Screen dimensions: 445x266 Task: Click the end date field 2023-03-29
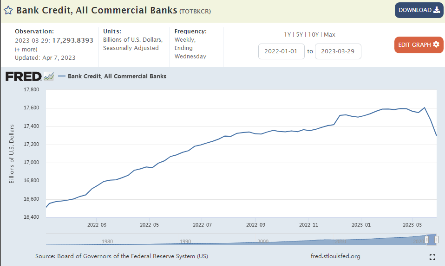pyautogui.click(x=338, y=51)
